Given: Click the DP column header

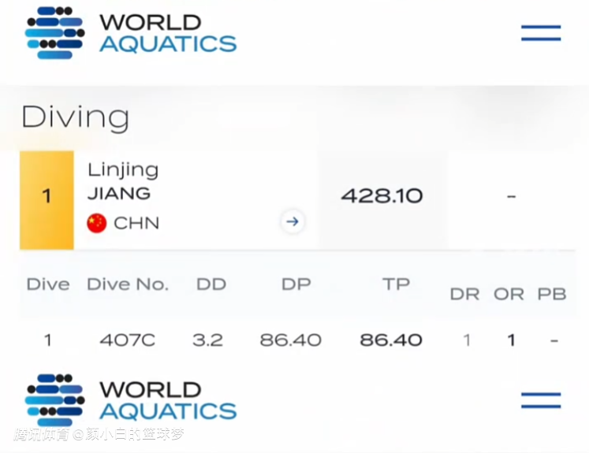Looking at the screenshot, I should tap(296, 284).
